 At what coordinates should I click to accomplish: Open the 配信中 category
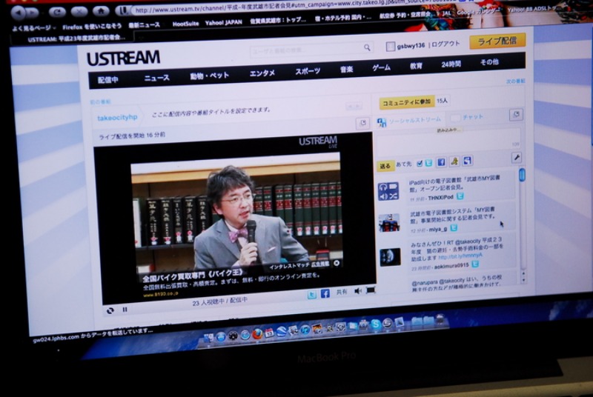(107, 80)
